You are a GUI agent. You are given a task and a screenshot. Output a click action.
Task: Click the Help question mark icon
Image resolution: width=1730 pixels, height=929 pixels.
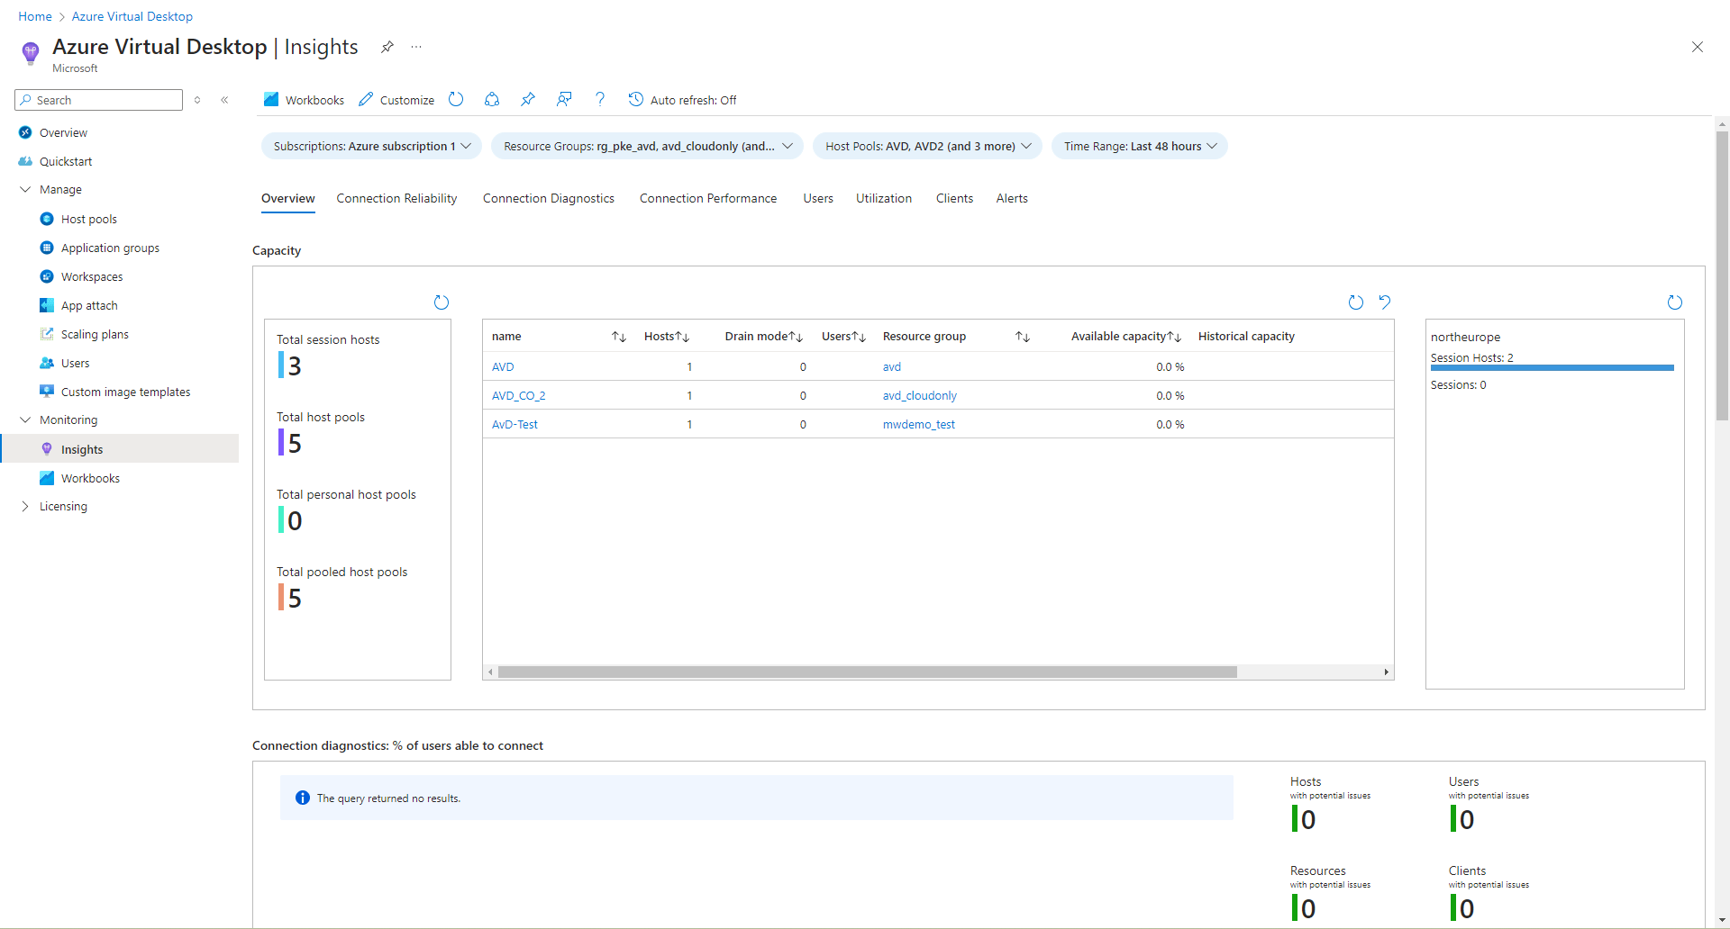click(x=600, y=100)
